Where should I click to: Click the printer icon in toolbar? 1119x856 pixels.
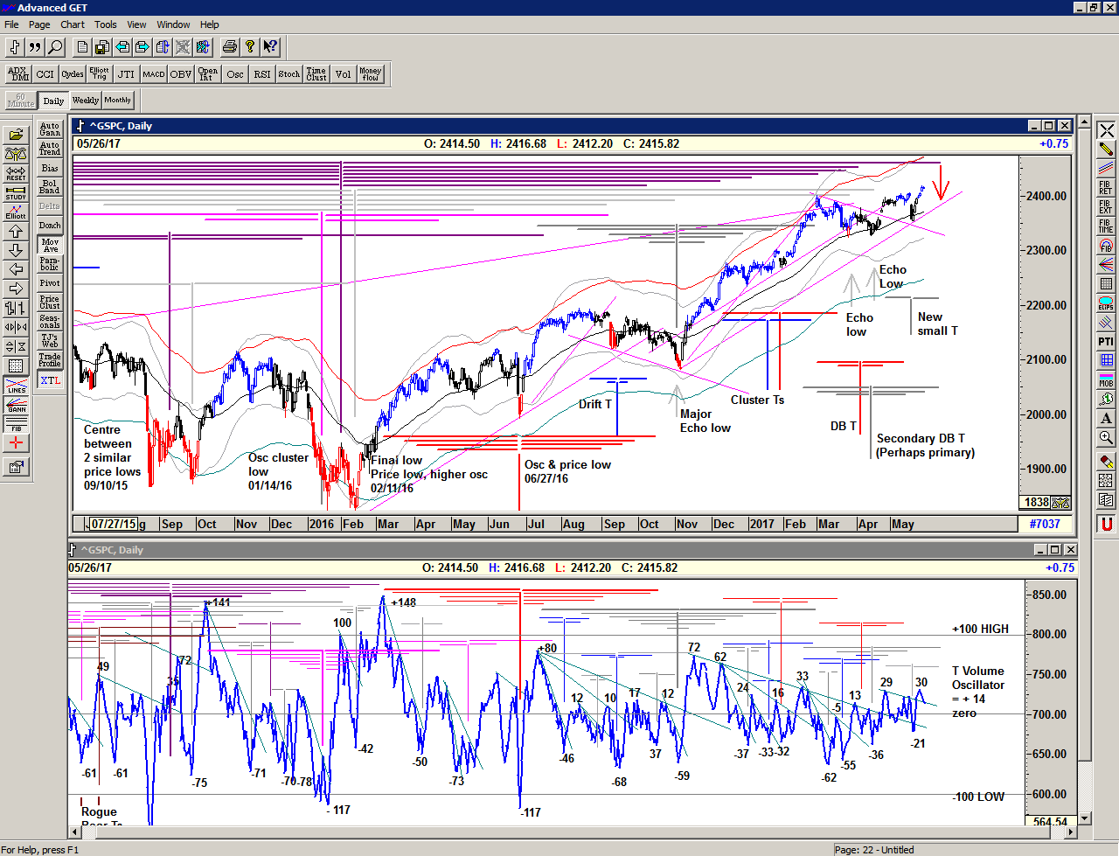coord(229,47)
